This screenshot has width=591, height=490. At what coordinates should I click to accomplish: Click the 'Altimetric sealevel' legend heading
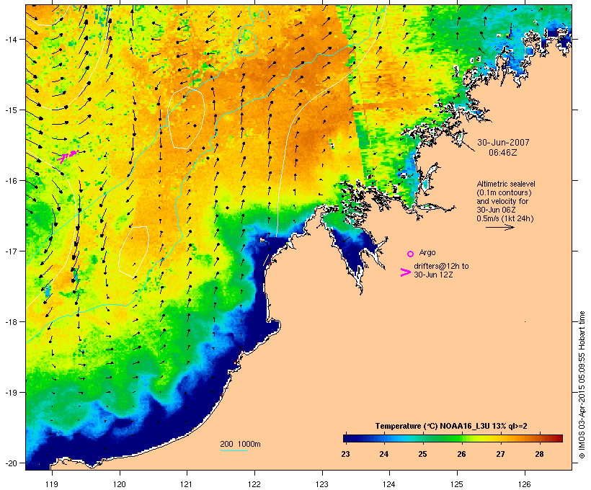pyautogui.click(x=506, y=184)
